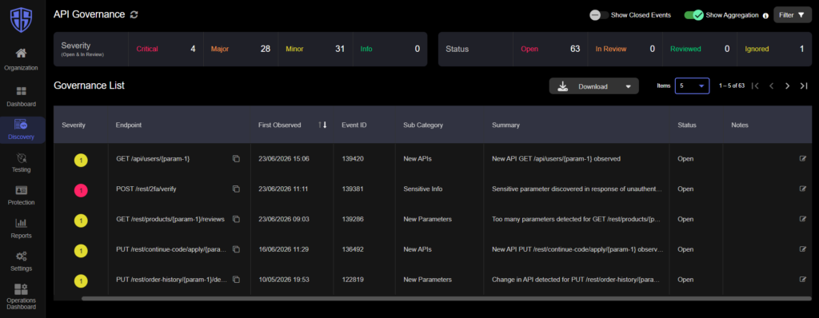Image resolution: width=819 pixels, height=318 pixels.
Task: Click the shield logo icon
Action: click(22, 20)
